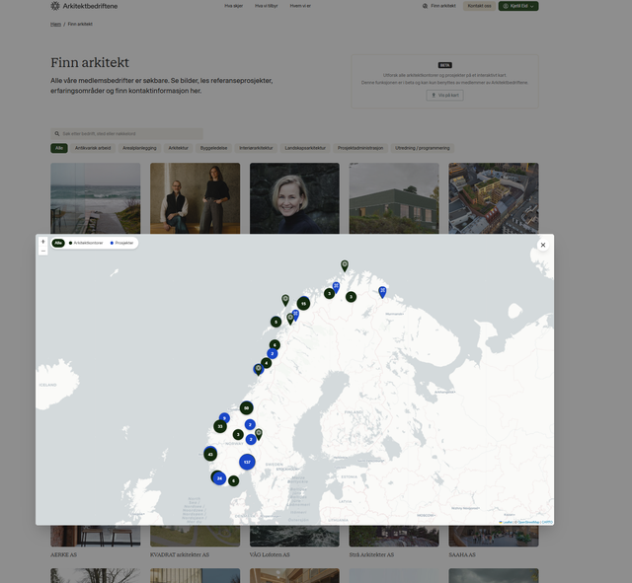Go to Hjem via breadcrumb
Viewport: 632px width, 583px height.
coord(55,24)
